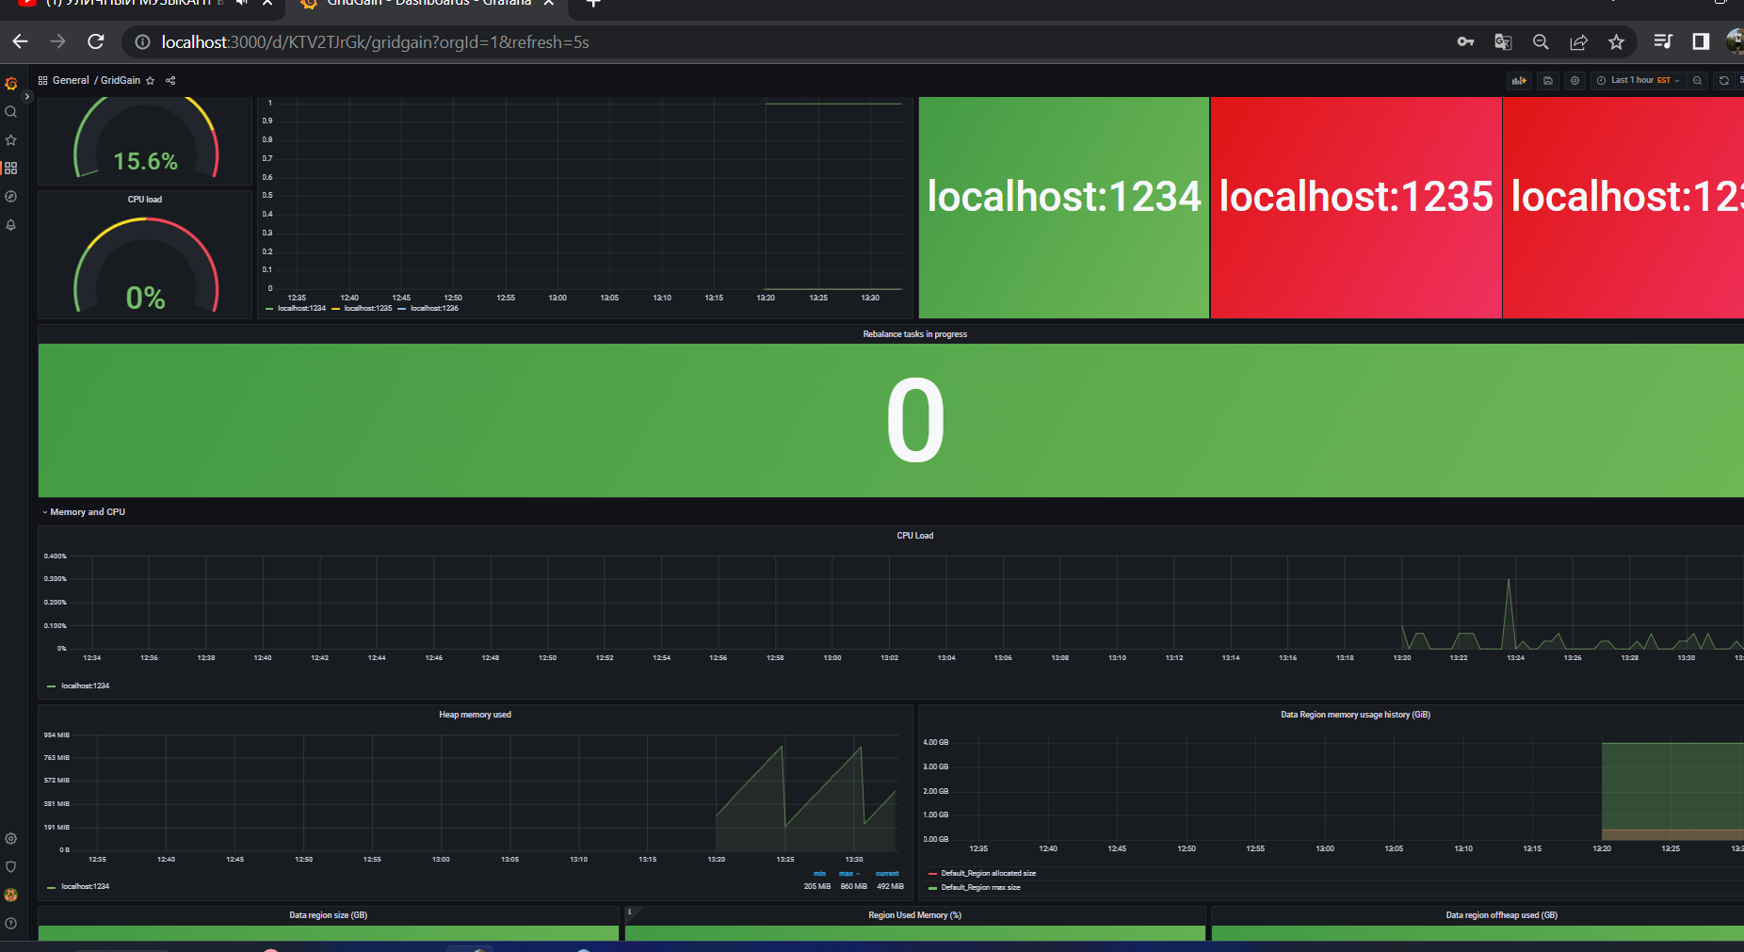The height and width of the screenshot is (952, 1744).
Task: Collapse the Memory and CPU row
Action: (x=83, y=512)
